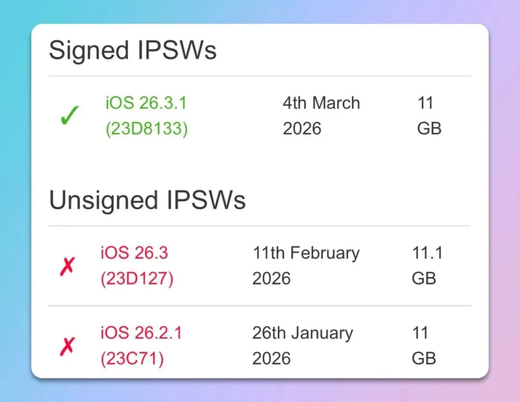This screenshot has height=402, width=520.
Task: Click the 11th February 2026 release date
Action: 306,266
